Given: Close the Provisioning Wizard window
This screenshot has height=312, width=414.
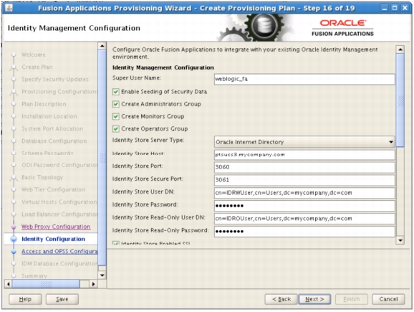Looking at the screenshot, I should tap(405, 8).
